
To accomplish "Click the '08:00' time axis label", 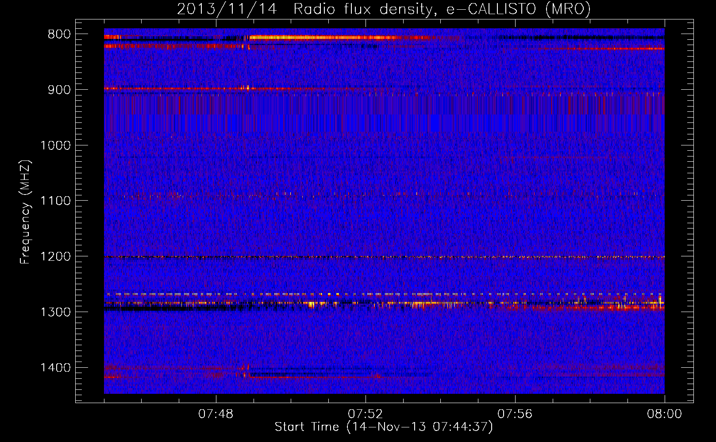I will (664, 414).
